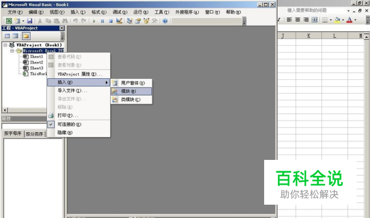
Task: Toggle Design Mode icon
Action: (119, 21)
